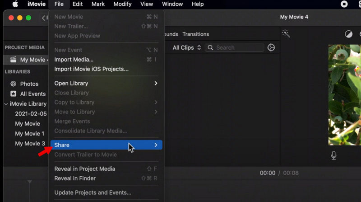This screenshot has width=361, height=202.
Task: Click the back to Projects button
Action: point(45,18)
